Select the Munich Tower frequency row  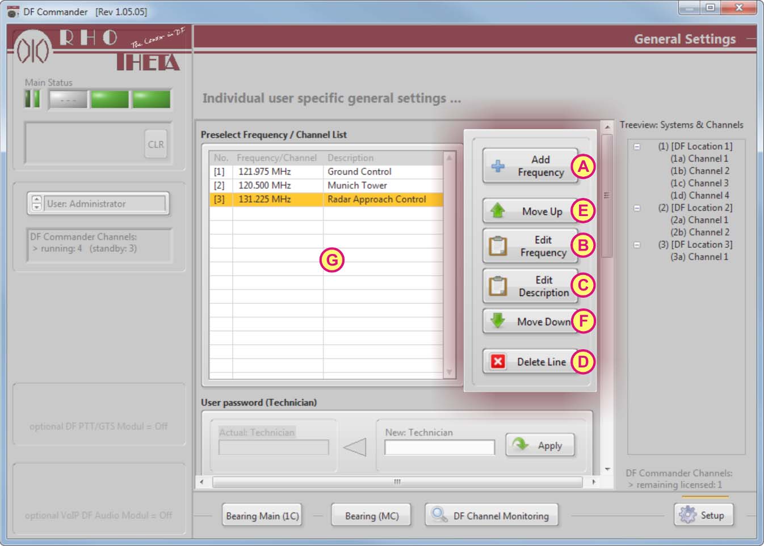[x=356, y=185]
